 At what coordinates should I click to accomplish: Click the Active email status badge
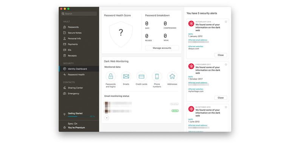175,111
